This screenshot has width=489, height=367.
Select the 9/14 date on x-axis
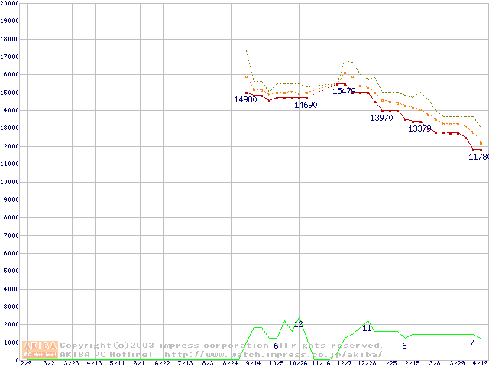tap(253, 363)
